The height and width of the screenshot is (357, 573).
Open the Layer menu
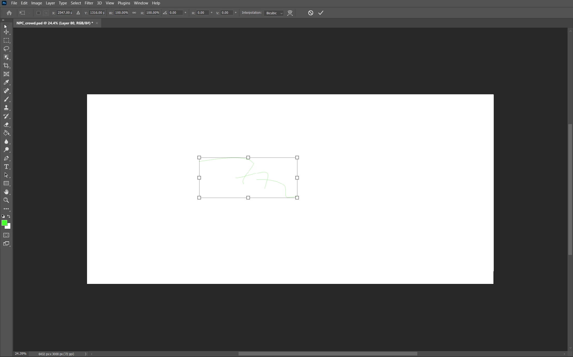pyautogui.click(x=50, y=3)
